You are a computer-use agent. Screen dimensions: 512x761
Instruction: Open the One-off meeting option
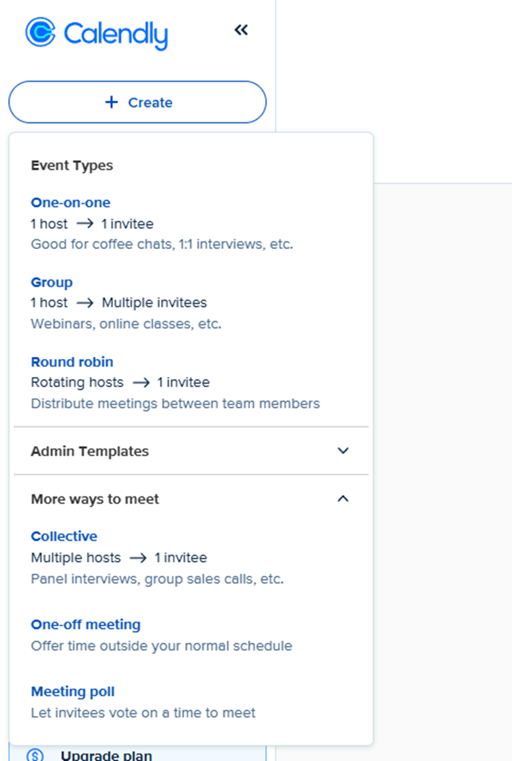pyautogui.click(x=86, y=624)
